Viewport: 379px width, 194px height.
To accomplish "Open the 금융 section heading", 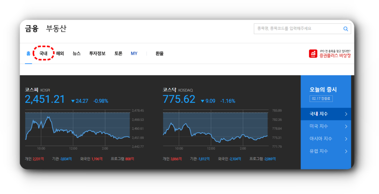I will pos(32,28).
